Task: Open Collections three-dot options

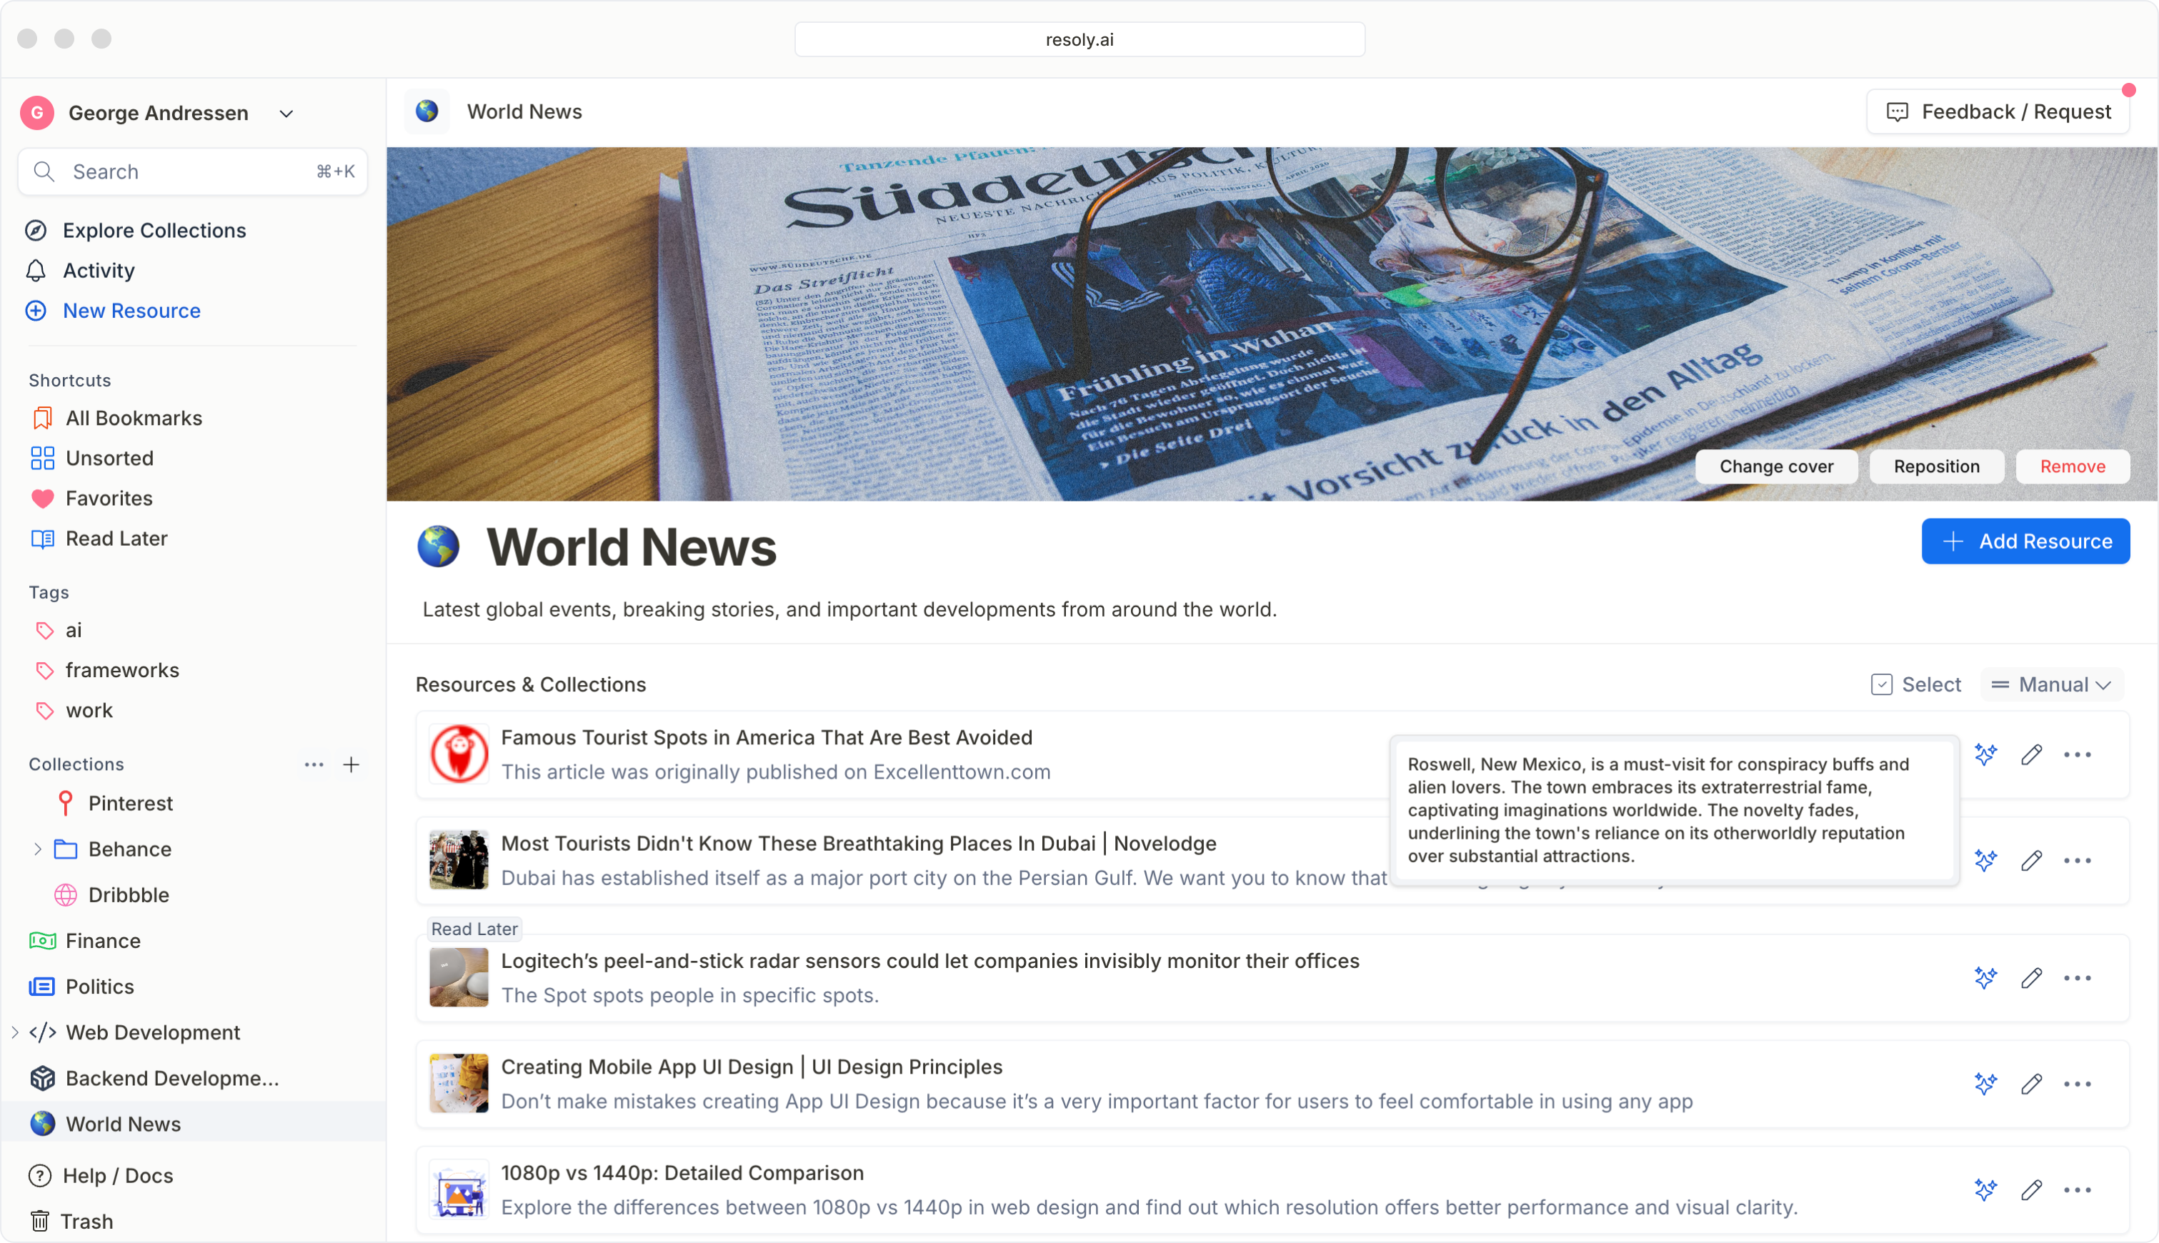Action: point(314,764)
